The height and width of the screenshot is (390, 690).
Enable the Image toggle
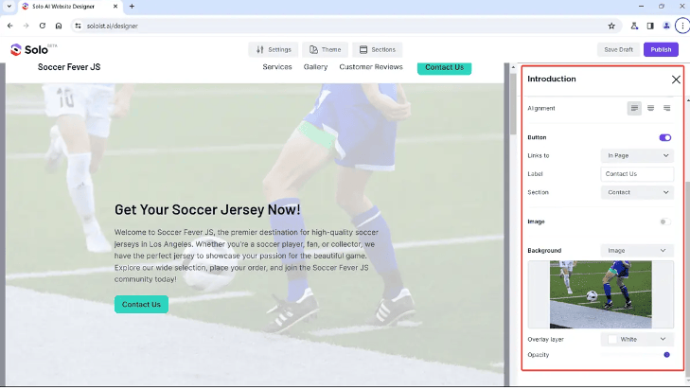665,222
